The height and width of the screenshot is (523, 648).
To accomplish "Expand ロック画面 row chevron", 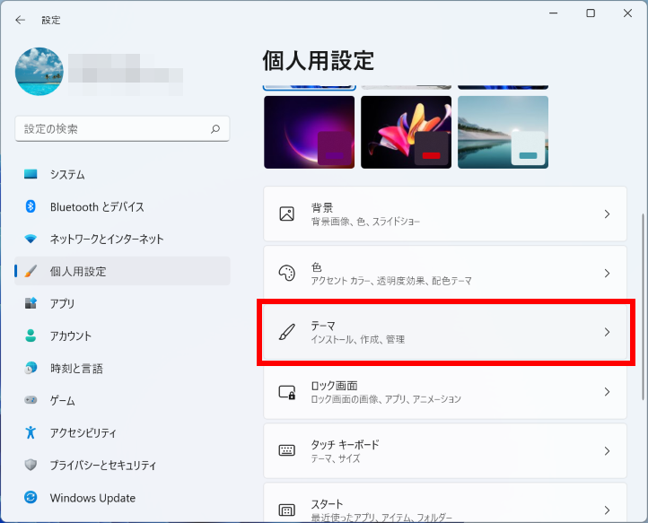I will tap(607, 392).
